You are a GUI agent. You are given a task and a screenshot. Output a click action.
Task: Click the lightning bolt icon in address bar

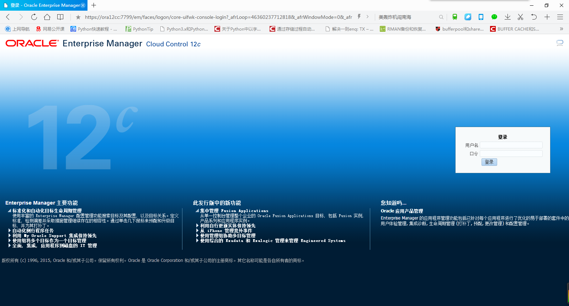point(359,17)
